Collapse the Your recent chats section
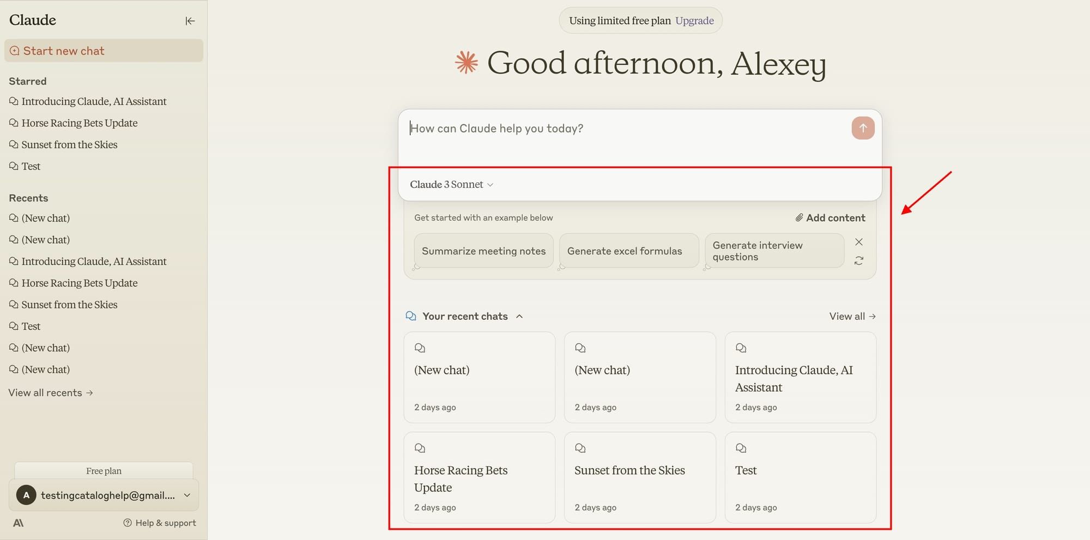This screenshot has height=540, width=1090. point(519,316)
